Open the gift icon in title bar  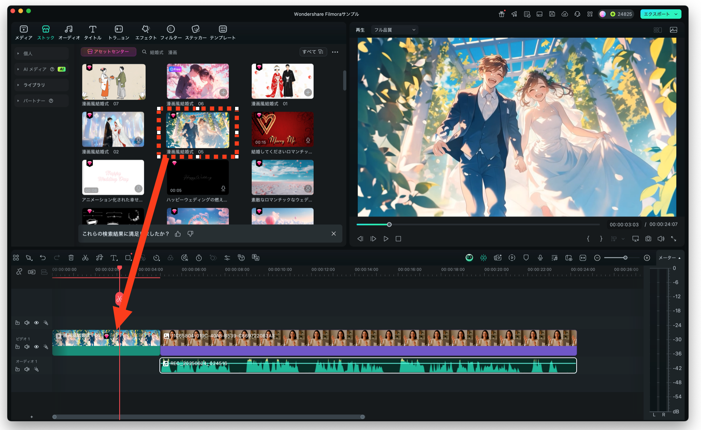click(x=502, y=14)
